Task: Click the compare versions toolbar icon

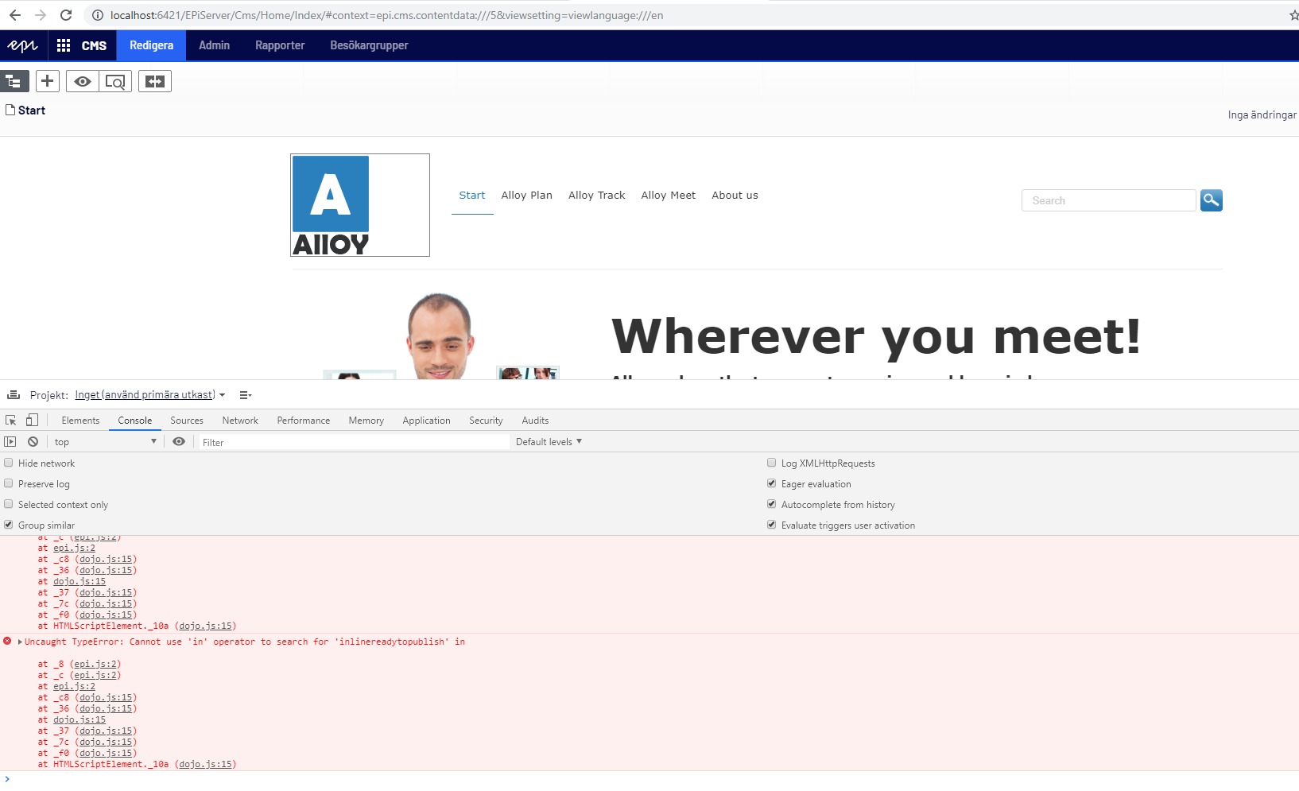Action: pos(155,81)
